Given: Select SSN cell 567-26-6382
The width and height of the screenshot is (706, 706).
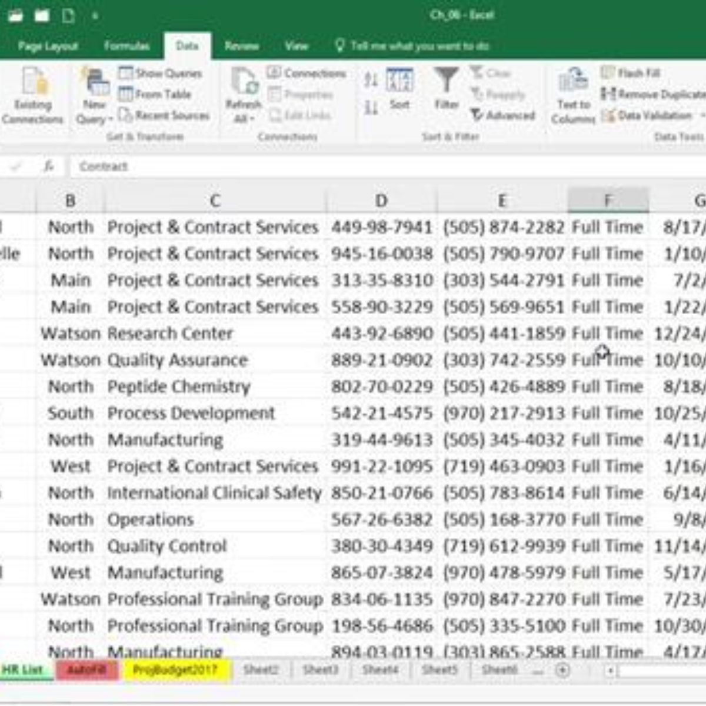Looking at the screenshot, I should (x=381, y=519).
